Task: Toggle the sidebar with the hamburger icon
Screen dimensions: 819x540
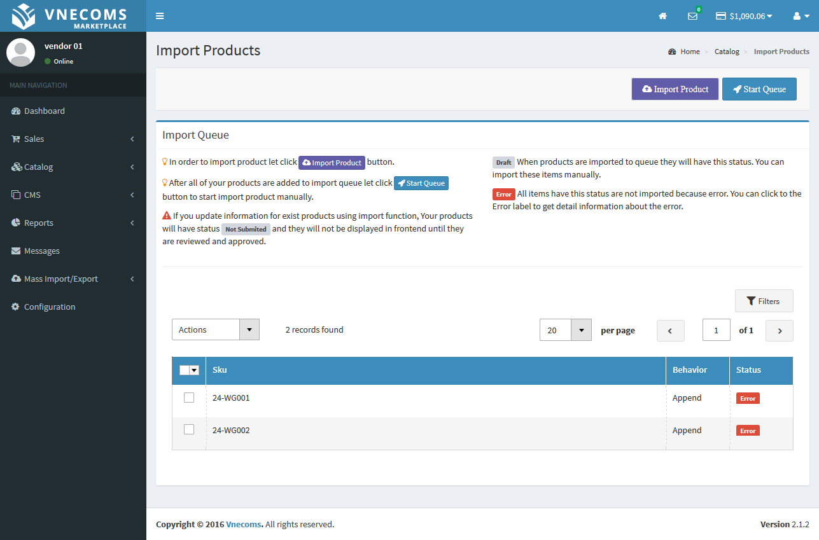Action: [160, 16]
